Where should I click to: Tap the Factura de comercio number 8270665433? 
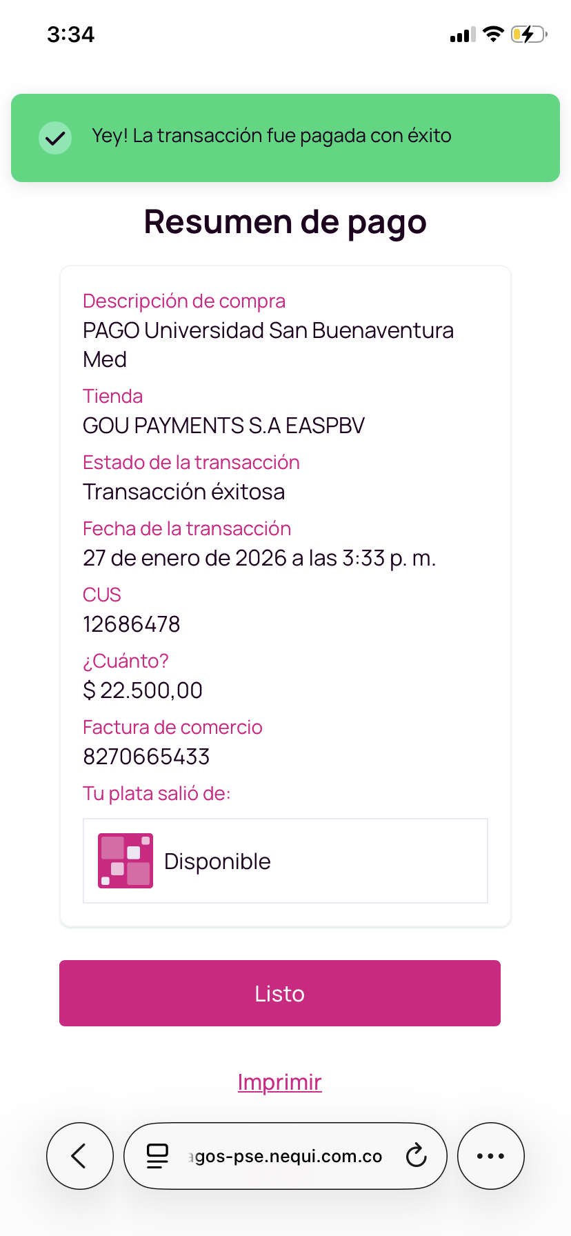click(x=146, y=757)
